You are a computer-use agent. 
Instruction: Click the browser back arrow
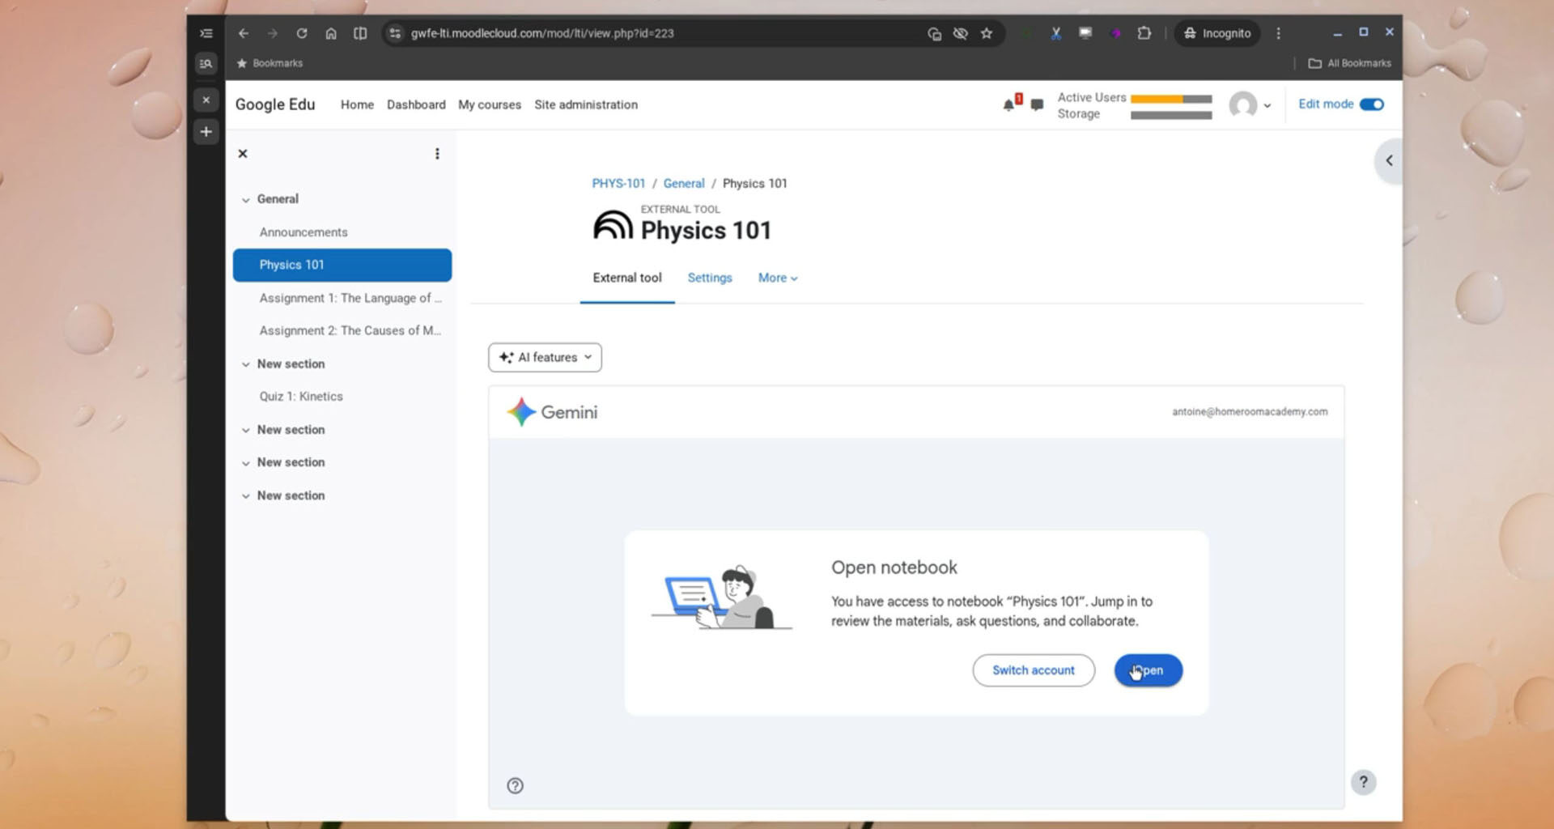click(244, 33)
